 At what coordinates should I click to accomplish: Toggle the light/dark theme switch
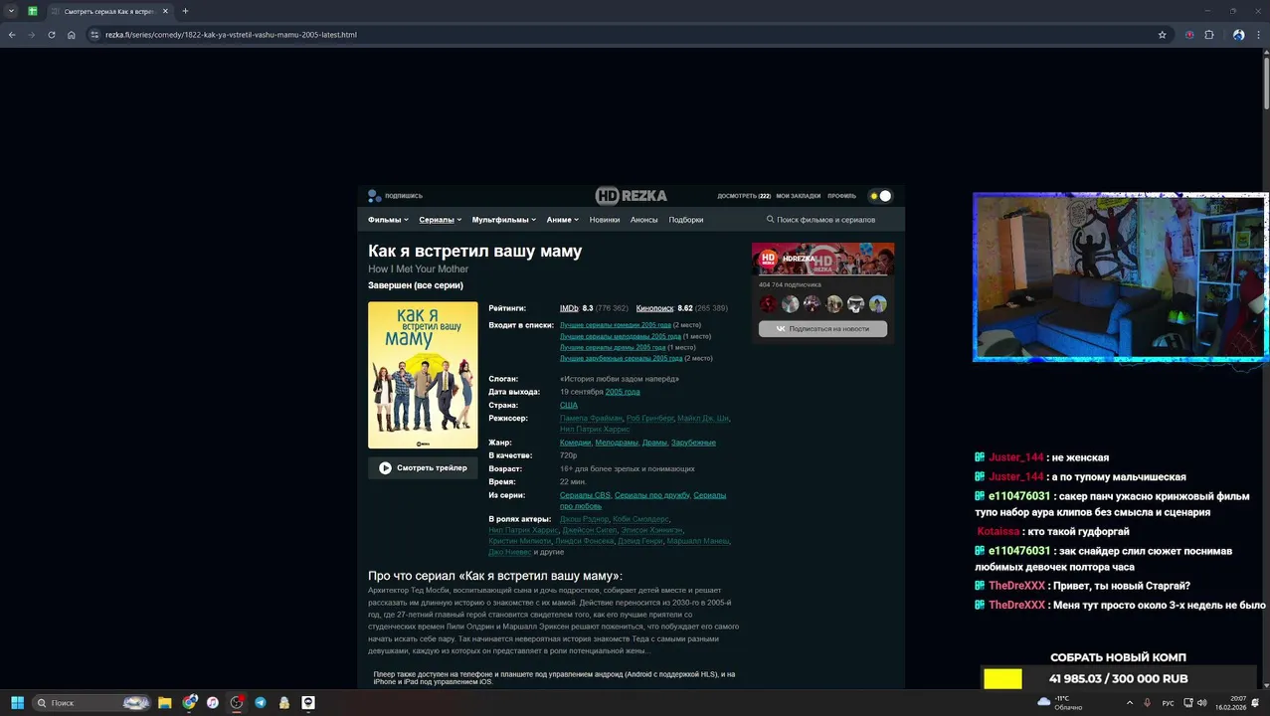(880, 196)
